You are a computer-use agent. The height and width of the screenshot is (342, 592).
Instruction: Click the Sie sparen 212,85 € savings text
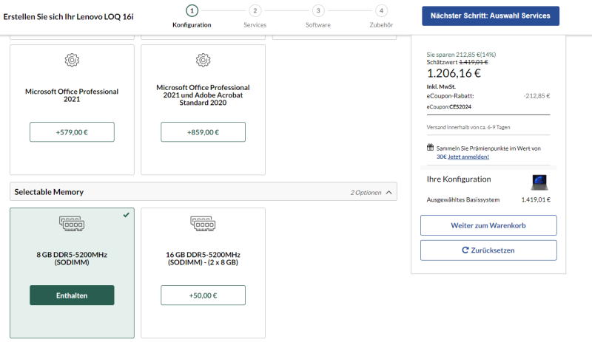point(461,55)
